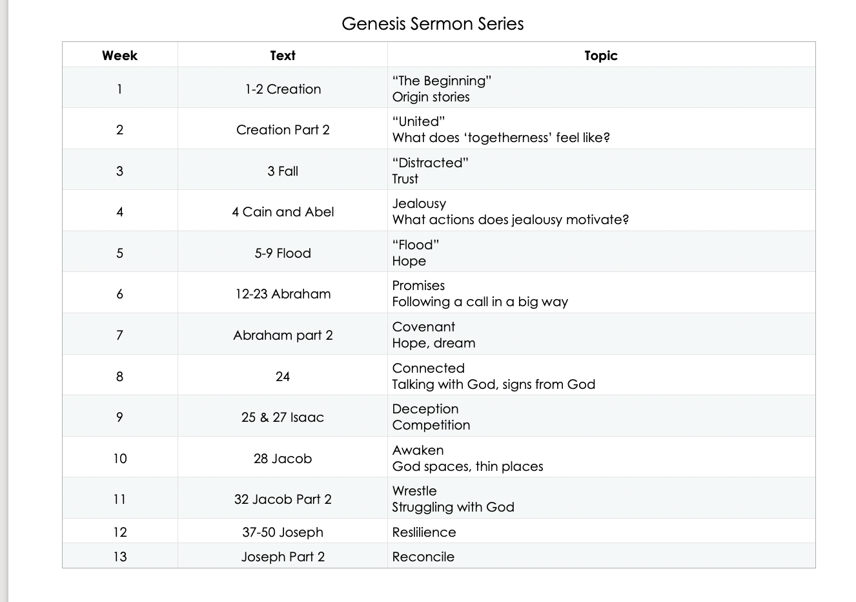Click the "Reslilience" topic text
The height and width of the screenshot is (602, 856).
[424, 532]
